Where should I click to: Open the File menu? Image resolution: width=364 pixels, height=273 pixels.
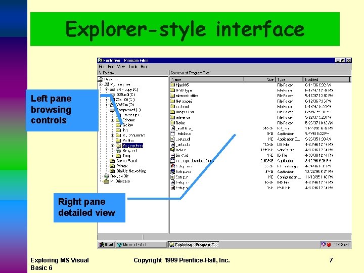pos(102,66)
